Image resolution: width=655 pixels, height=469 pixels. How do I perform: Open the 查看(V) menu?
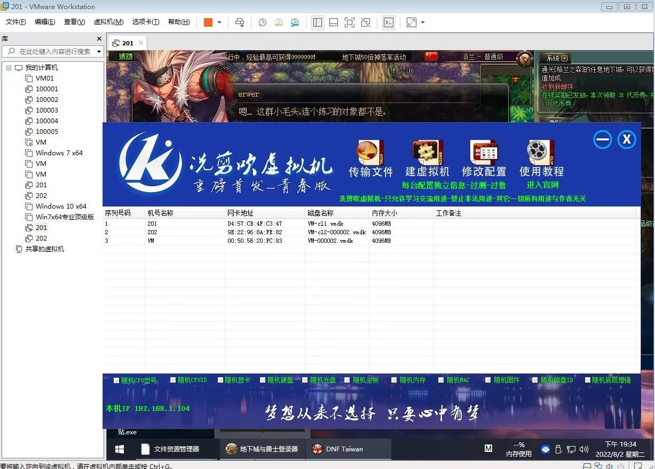(74, 22)
